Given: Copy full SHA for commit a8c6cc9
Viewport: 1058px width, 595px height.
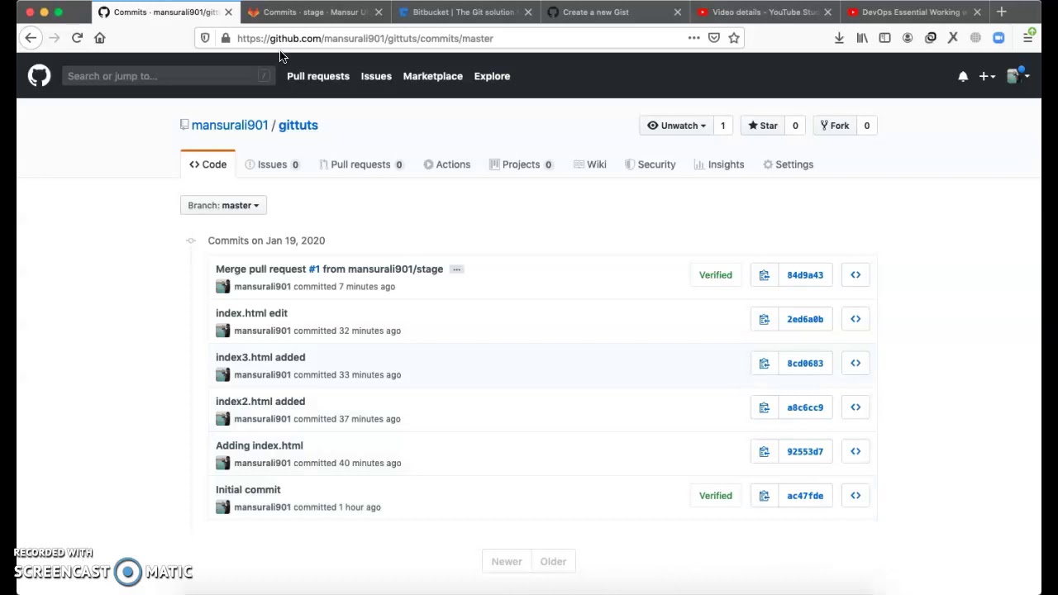Looking at the screenshot, I should point(765,407).
